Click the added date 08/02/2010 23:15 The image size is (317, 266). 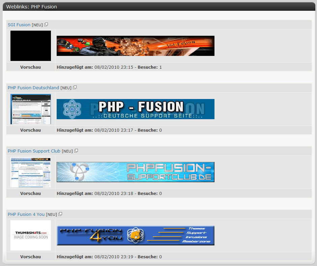coord(114,67)
